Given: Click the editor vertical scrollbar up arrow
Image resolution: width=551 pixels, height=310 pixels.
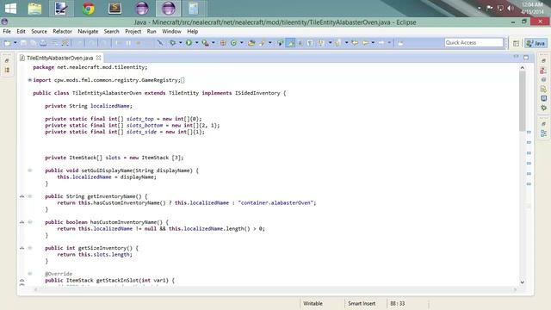Looking at the screenshot, I should coord(523,67).
